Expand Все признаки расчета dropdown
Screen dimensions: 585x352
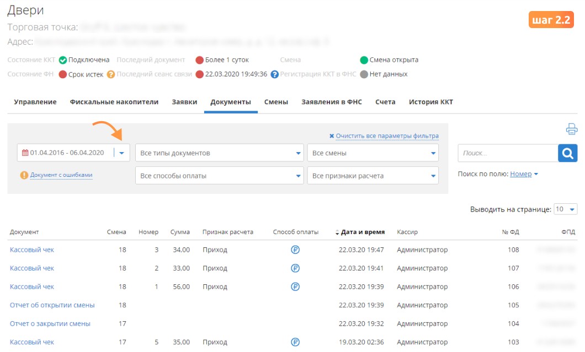click(x=373, y=175)
